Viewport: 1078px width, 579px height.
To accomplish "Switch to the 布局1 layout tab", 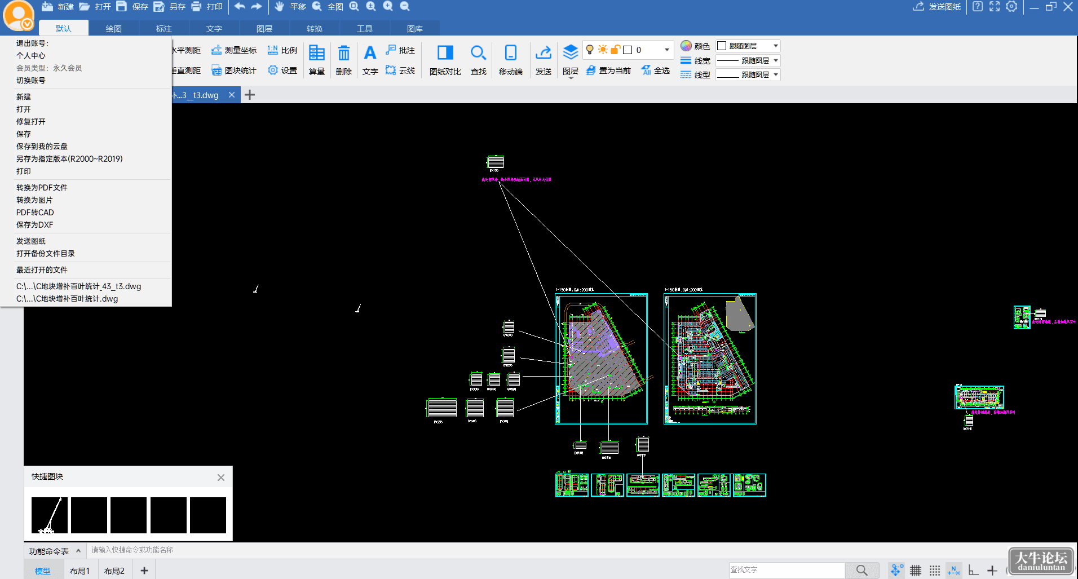I will tap(79, 571).
